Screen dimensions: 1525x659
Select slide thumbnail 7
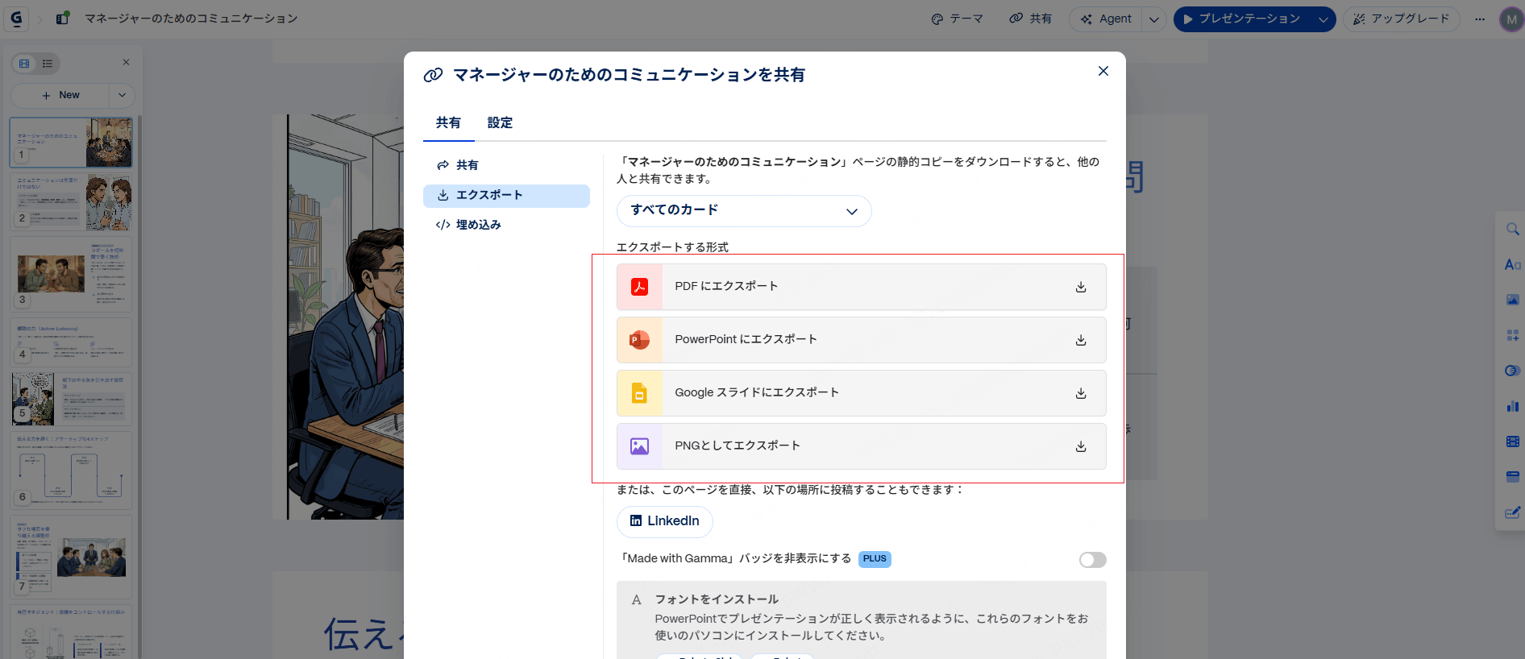(x=72, y=557)
